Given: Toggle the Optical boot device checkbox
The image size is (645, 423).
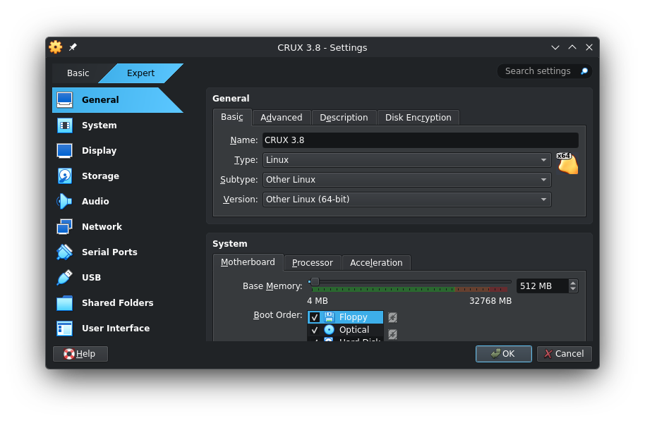Looking at the screenshot, I should tap(315, 330).
